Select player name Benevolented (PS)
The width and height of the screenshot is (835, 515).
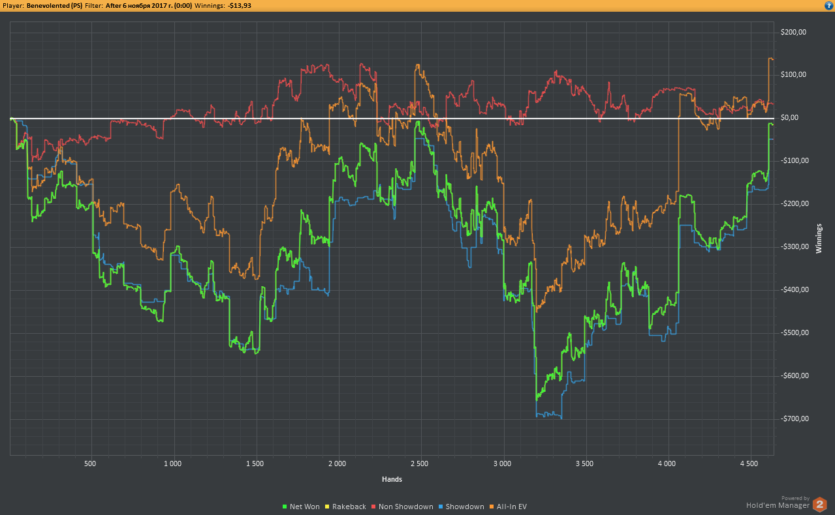[x=54, y=5]
